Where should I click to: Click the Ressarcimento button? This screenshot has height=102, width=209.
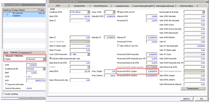(x=193, y=89)
